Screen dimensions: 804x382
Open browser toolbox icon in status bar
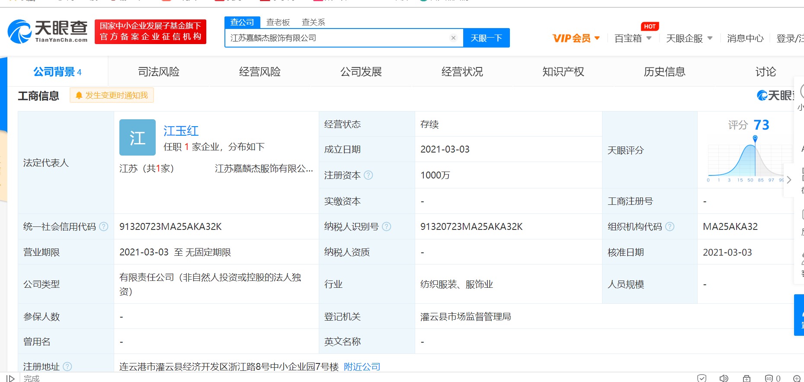(746, 378)
